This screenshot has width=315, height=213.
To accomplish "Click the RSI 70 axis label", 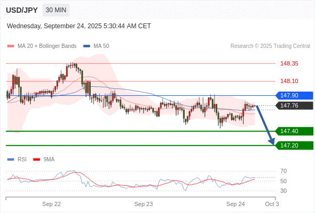I will (283, 171).
